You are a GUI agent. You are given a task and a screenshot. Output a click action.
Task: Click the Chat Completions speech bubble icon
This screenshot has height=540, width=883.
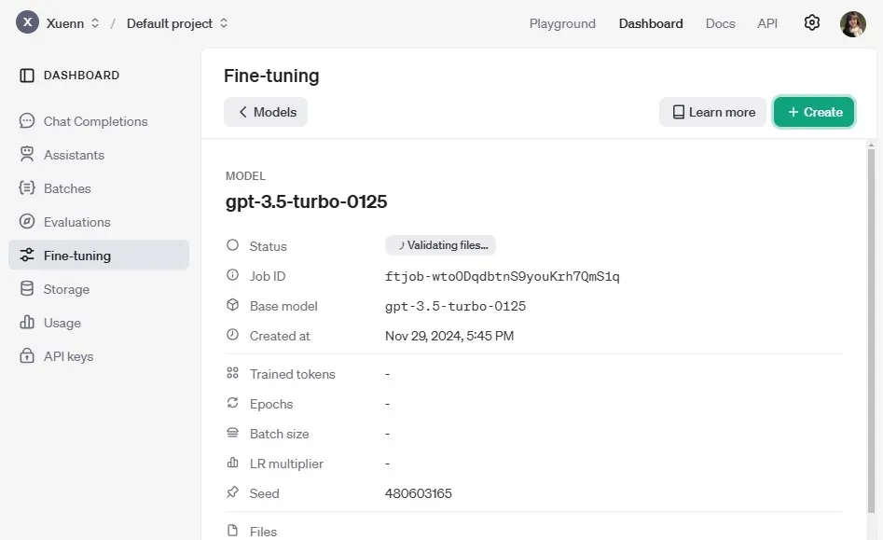coord(26,121)
